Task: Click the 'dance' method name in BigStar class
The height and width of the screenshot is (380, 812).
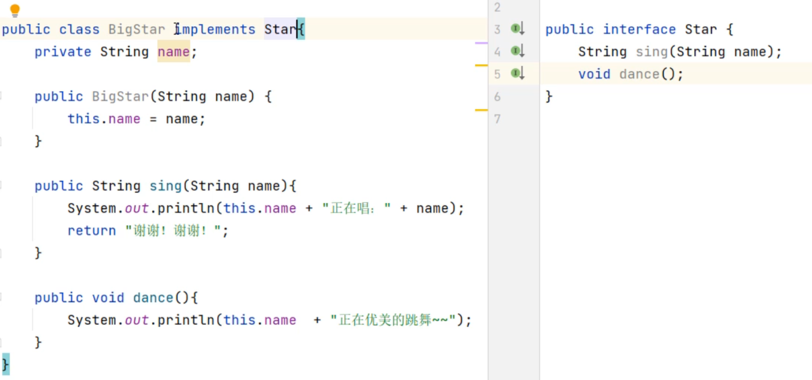Action: (x=153, y=298)
